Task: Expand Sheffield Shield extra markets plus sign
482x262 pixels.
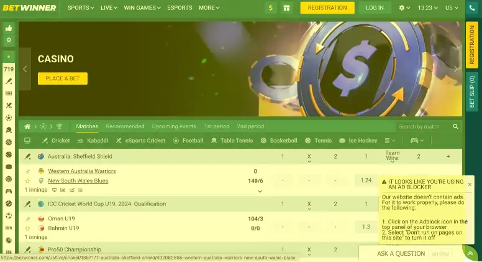Action: (448, 157)
